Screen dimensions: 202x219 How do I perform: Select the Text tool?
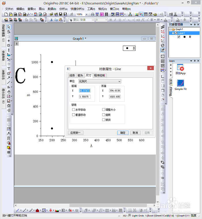click(x=9, y=68)
